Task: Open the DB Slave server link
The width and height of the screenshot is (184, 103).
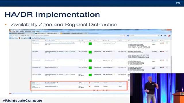Action: pos(35,51)
